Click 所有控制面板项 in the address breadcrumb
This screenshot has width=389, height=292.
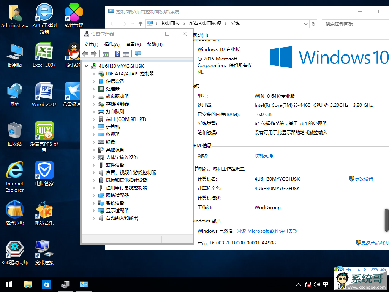(x=205, y=24)
